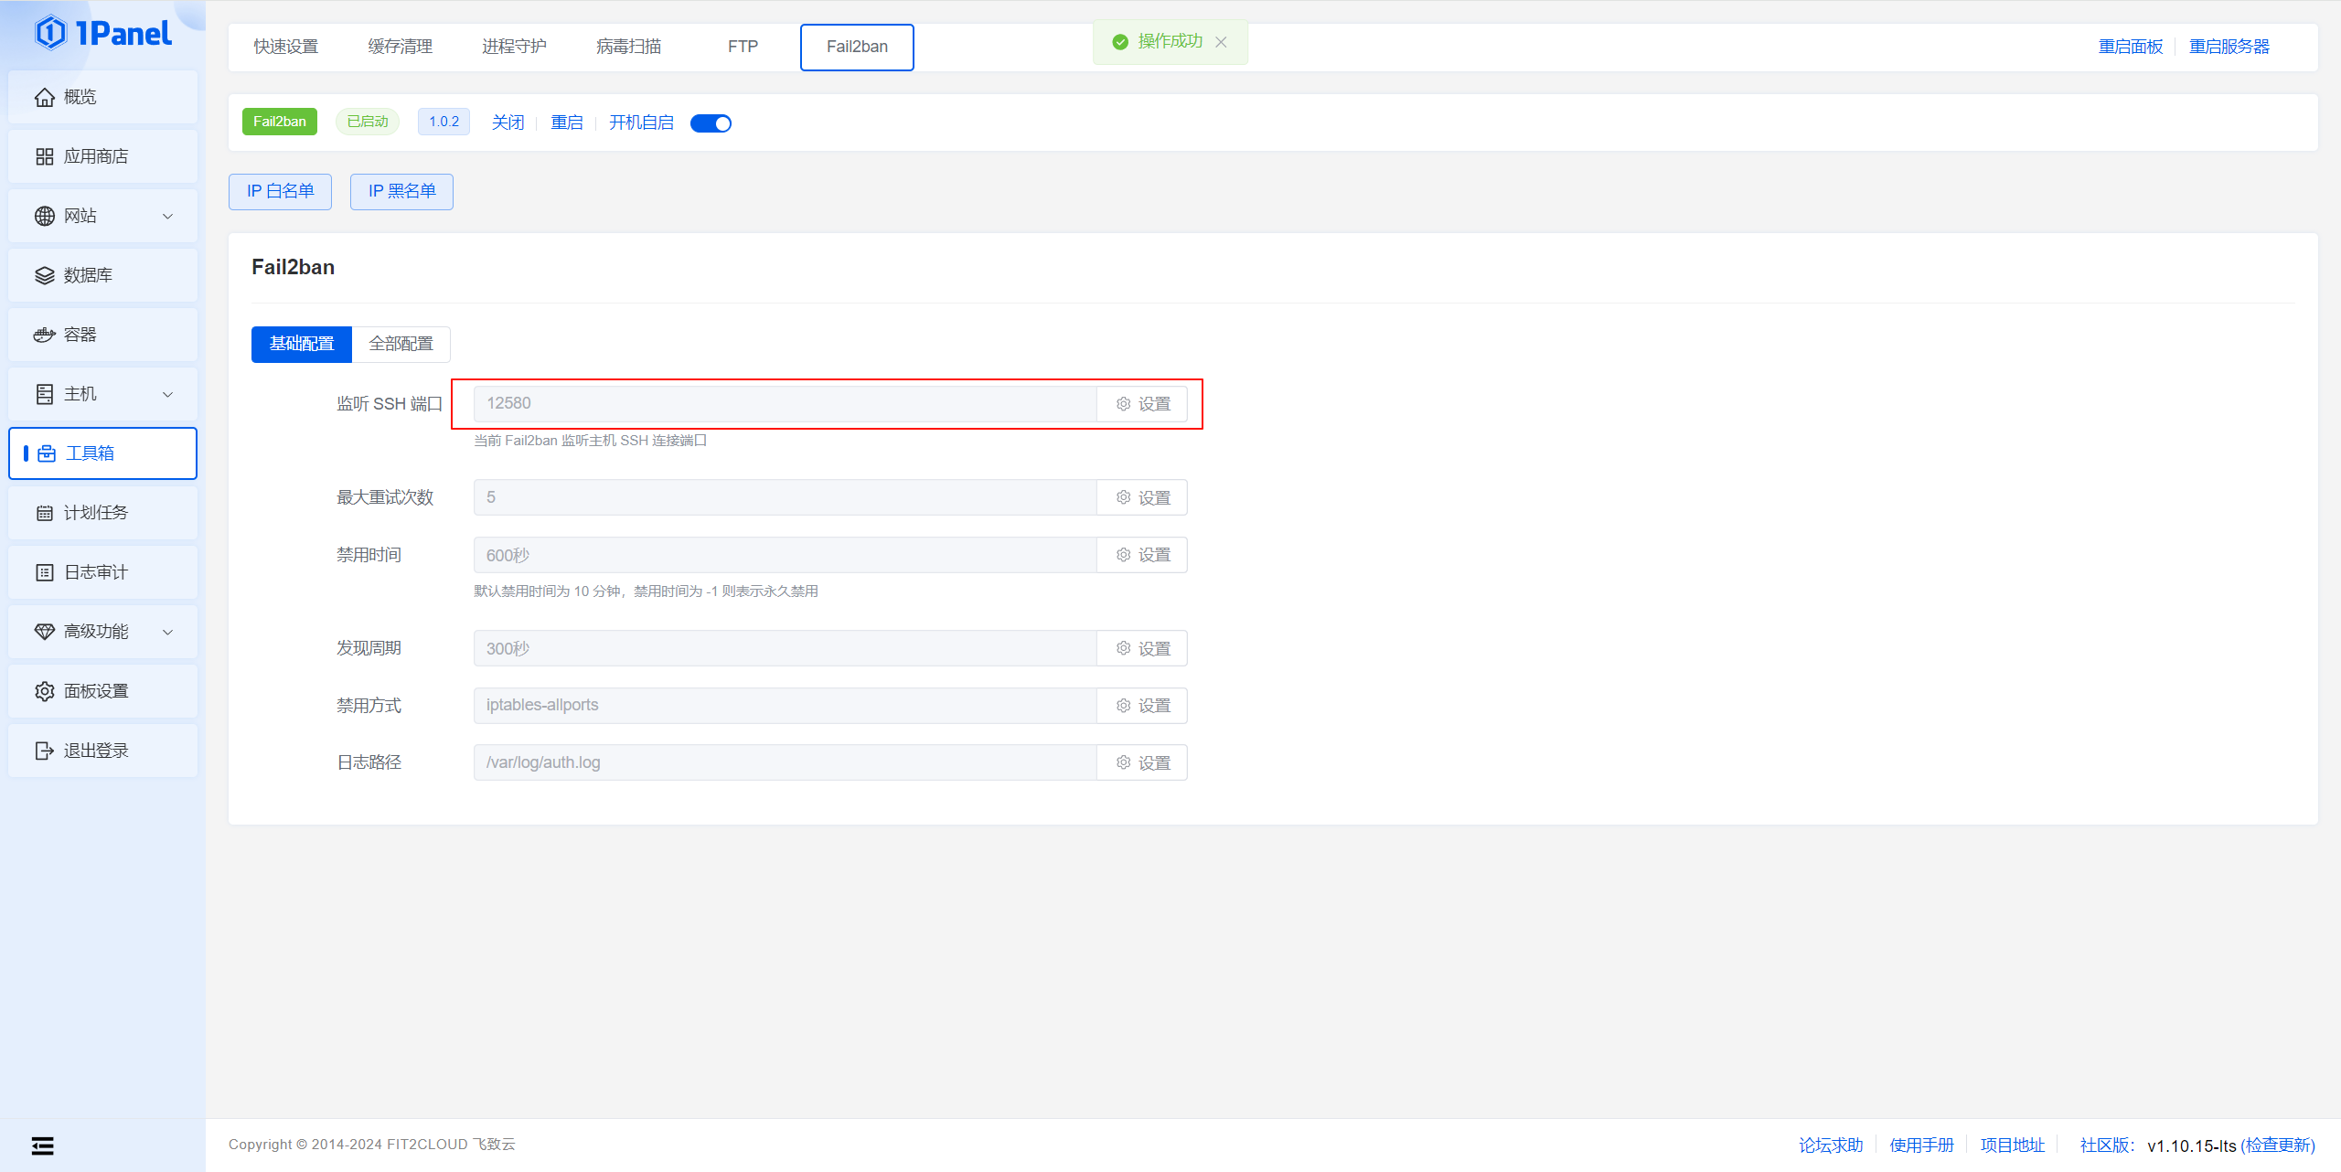Expand the 高级功能 submenu chevron
The height and width of the screenshot is (1172, 2341).
point(167,633)
